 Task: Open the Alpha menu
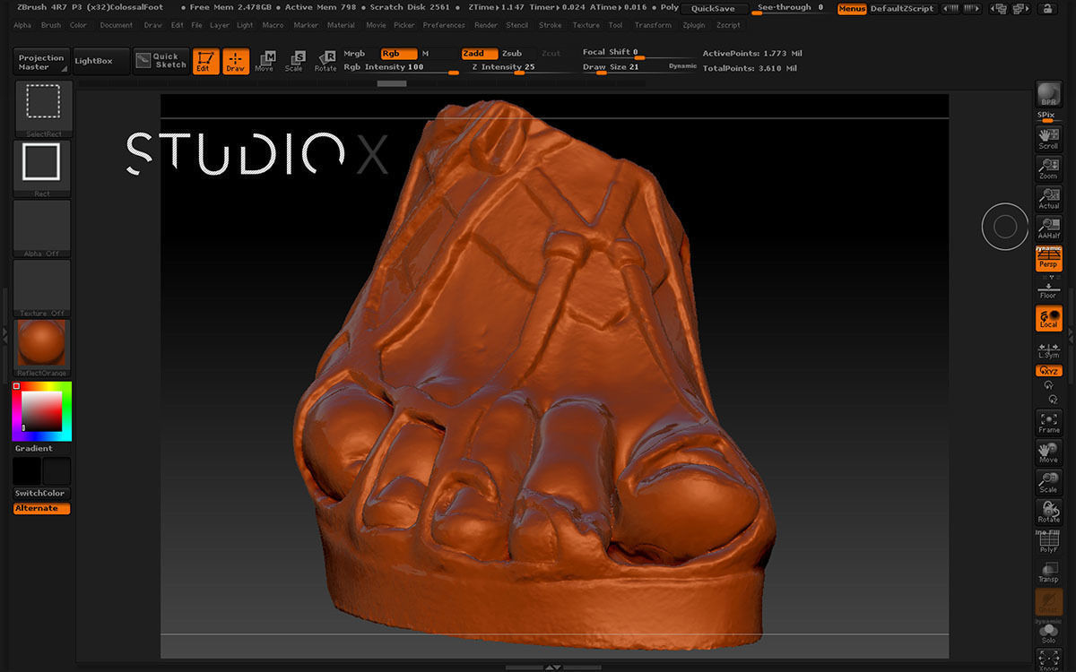click(x=22, y=25)
